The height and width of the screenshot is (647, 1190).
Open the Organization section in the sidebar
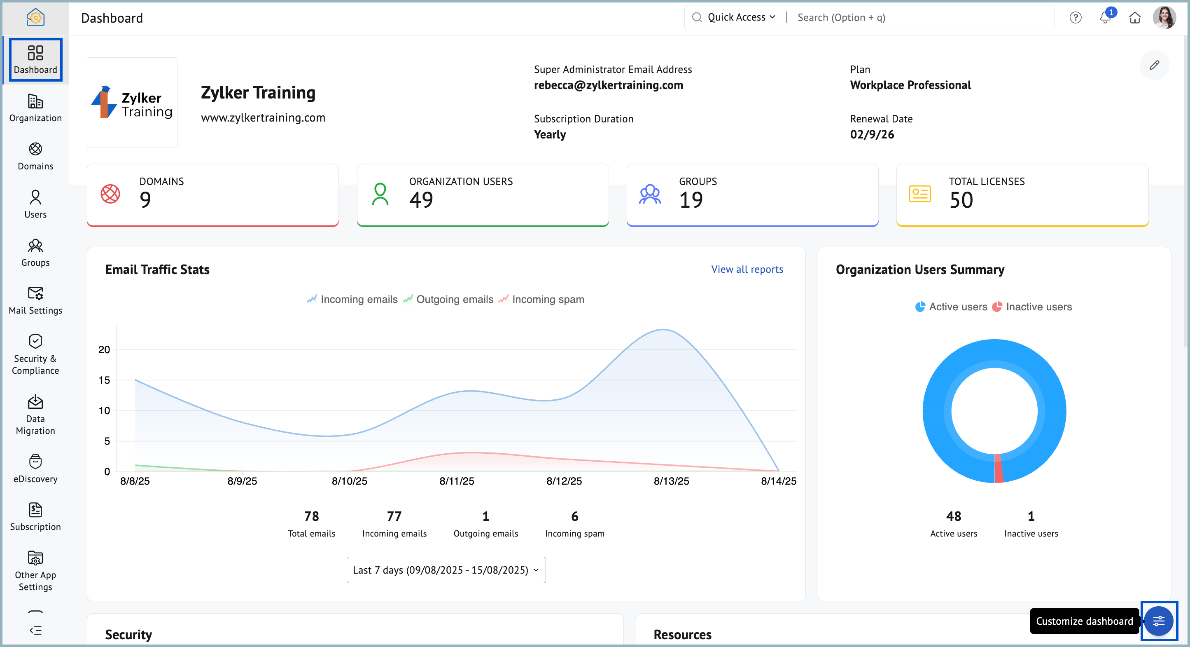pyautogui.click(x=35, y=107)
